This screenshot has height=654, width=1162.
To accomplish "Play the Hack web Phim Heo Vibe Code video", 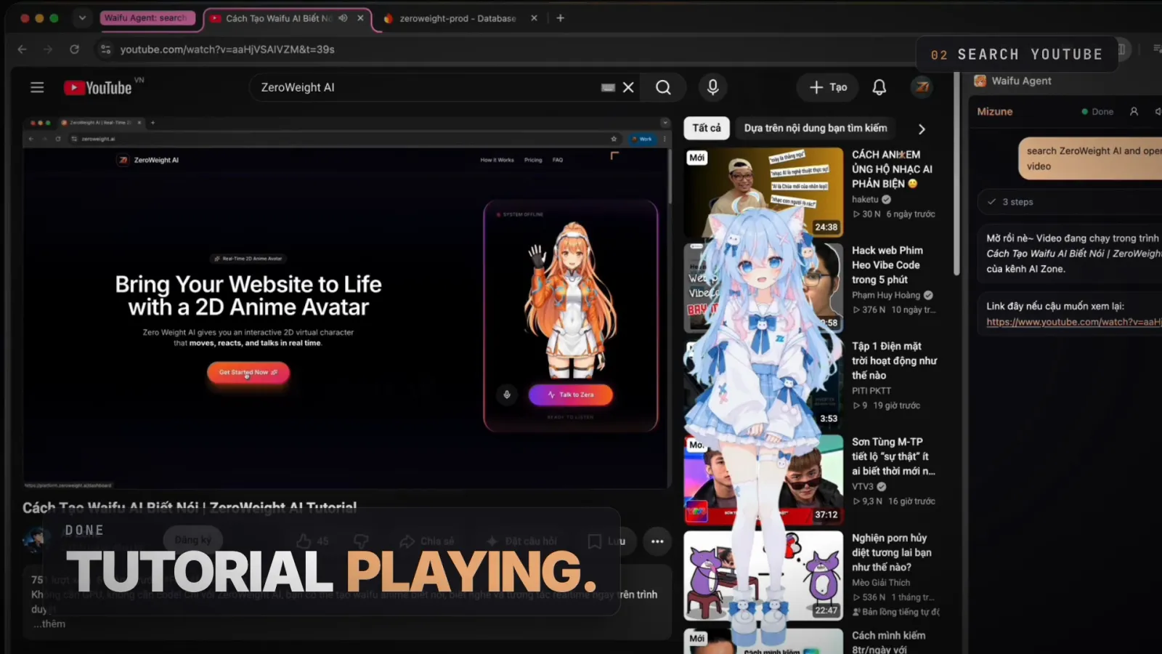I will (x=886, y=265).
